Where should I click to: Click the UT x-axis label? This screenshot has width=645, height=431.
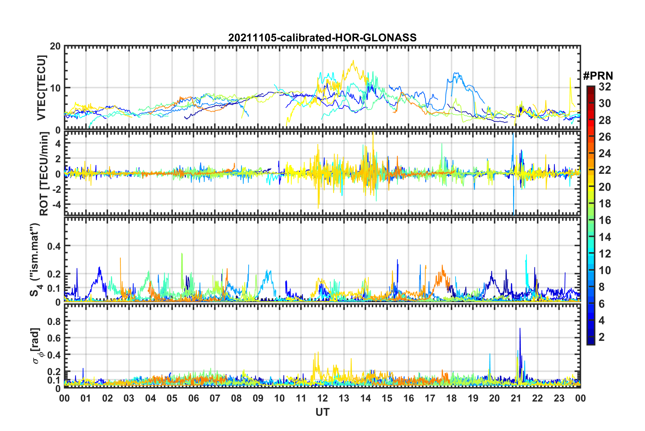point(322,412)
